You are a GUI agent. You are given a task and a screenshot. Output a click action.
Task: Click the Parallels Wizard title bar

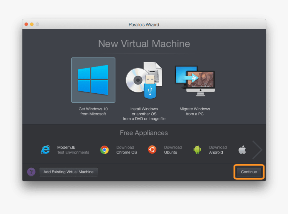[144, 24]
